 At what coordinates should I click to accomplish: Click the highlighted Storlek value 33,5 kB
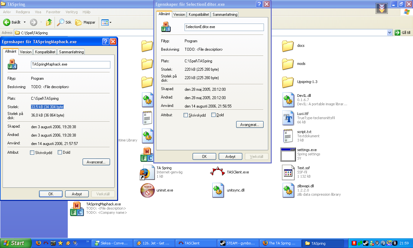point(47,107)
